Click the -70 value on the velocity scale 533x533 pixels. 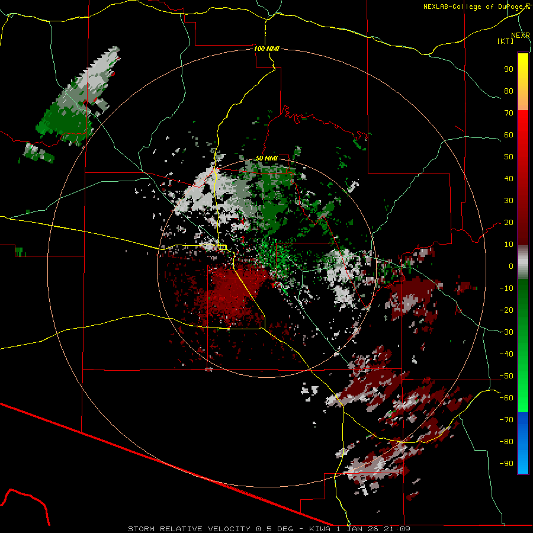click(x=506, y=420)
